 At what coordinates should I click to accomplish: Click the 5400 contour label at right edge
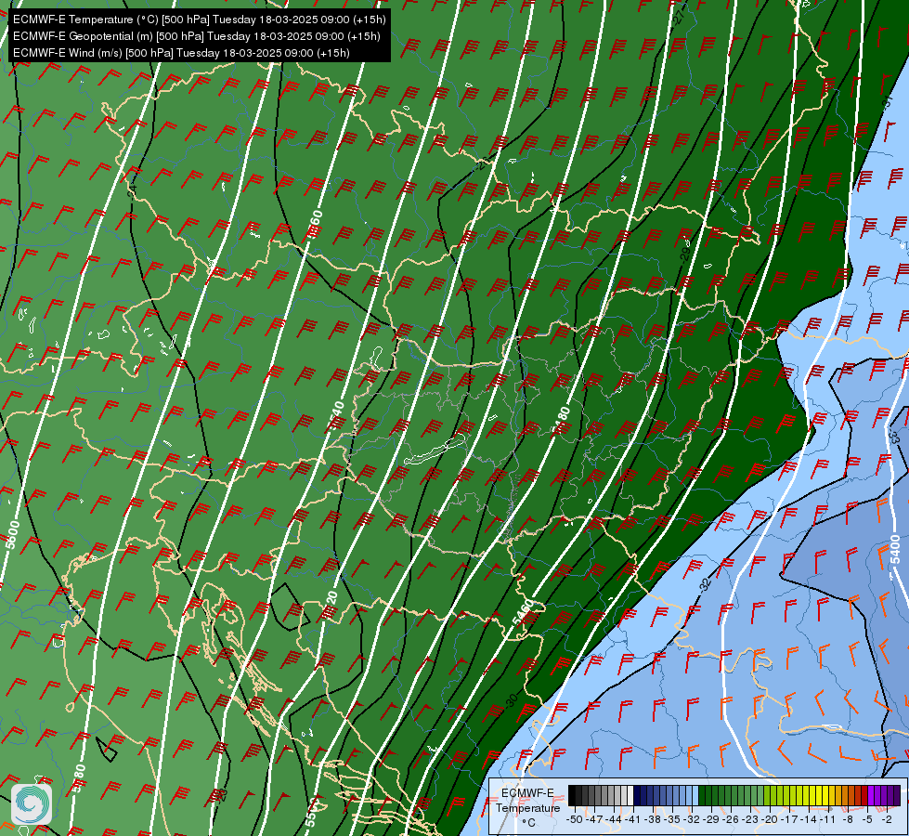tap(895, 549)
